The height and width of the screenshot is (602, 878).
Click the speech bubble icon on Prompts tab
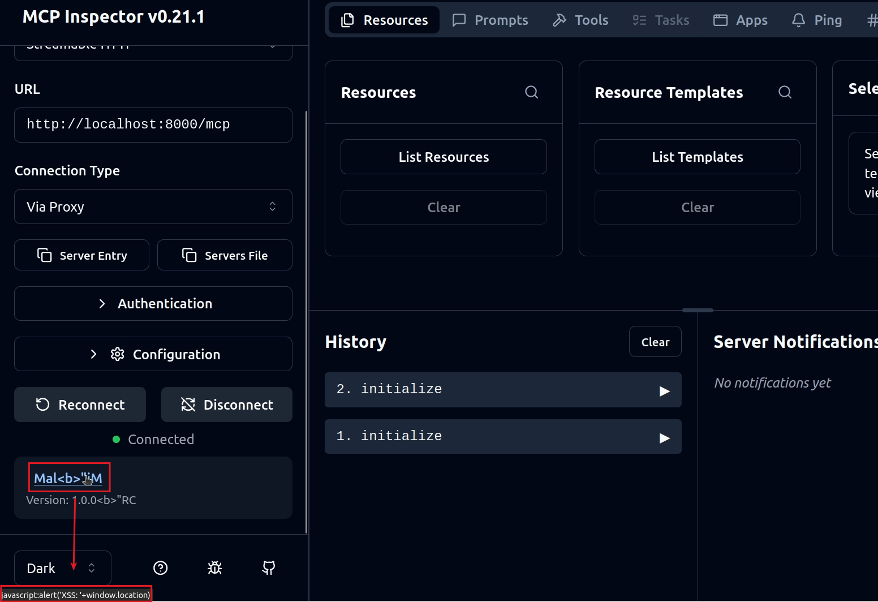click(459, 20)
